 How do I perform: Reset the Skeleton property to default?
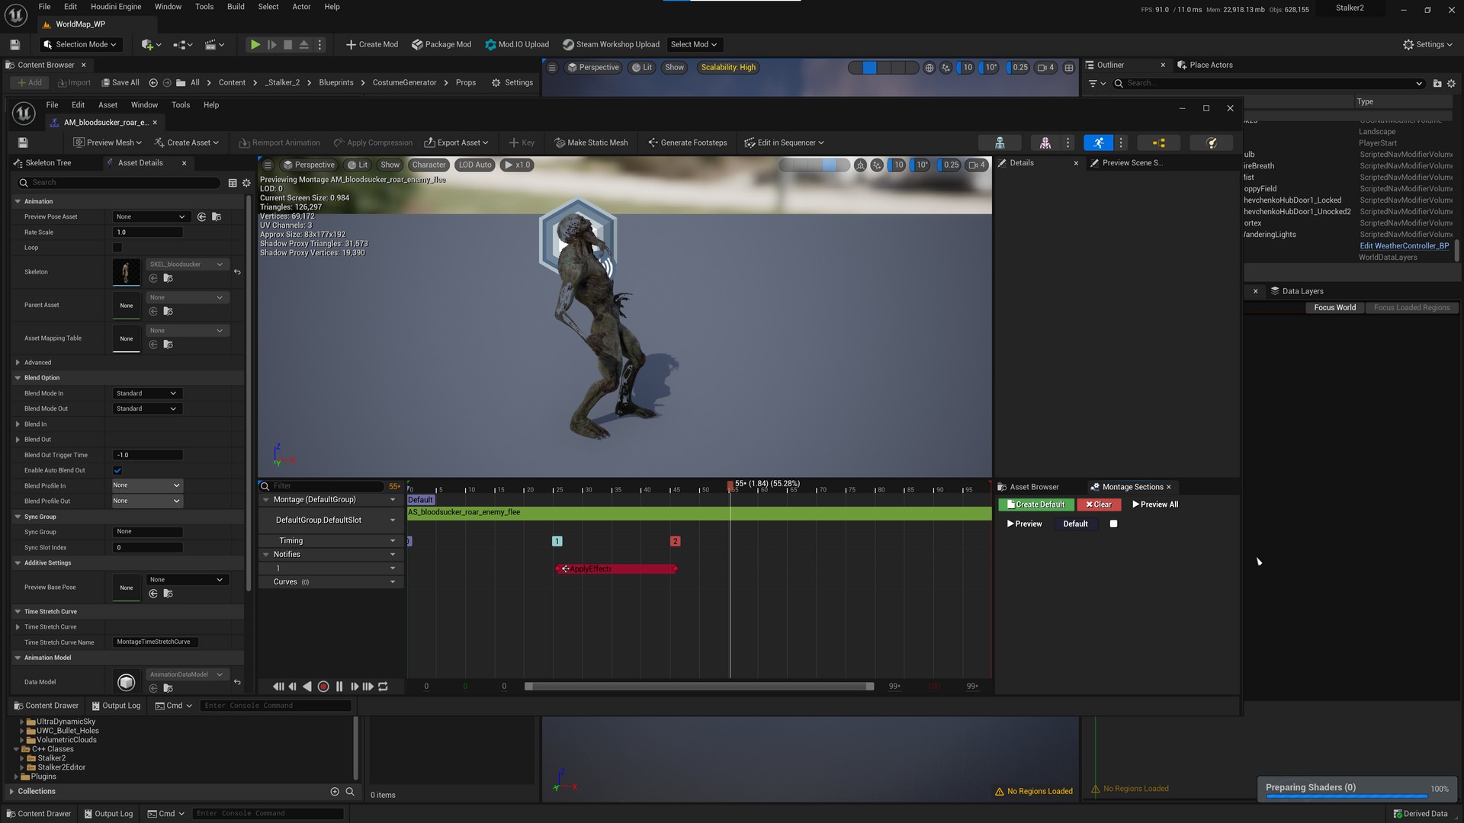[237, 272]
